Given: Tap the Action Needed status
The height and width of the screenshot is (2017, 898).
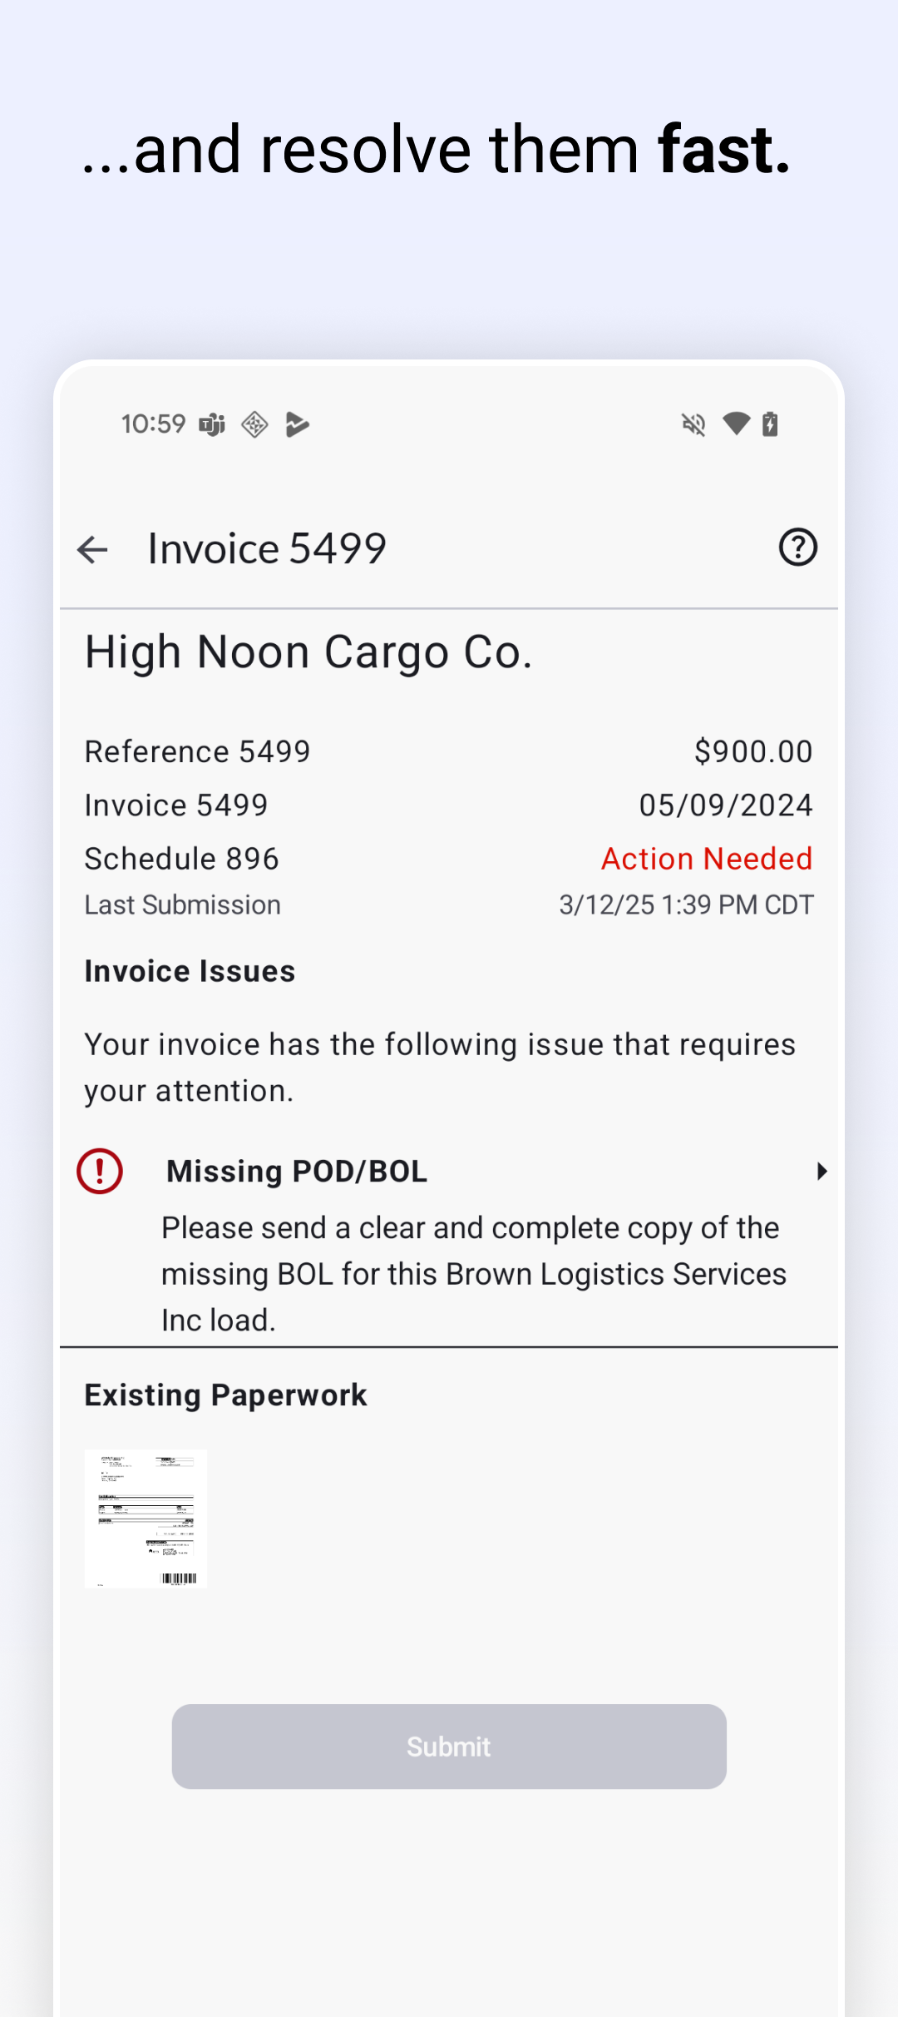Looking at the screenshot, I should click(x=707, y=859).
